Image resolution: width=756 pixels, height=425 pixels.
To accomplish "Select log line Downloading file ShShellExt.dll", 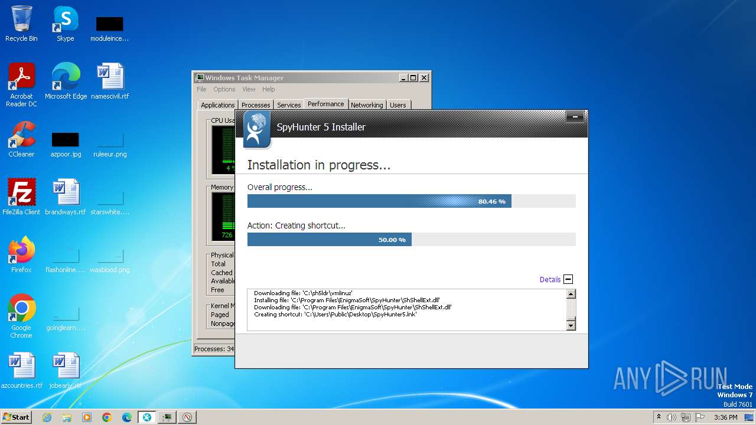I will [353, 308].
